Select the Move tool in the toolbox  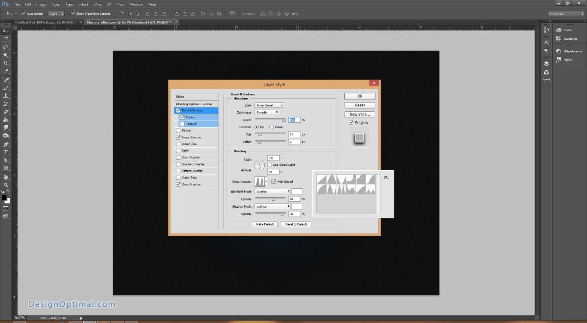point(6,31)
